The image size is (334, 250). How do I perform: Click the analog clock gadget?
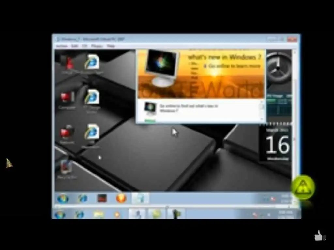(279, 67)
